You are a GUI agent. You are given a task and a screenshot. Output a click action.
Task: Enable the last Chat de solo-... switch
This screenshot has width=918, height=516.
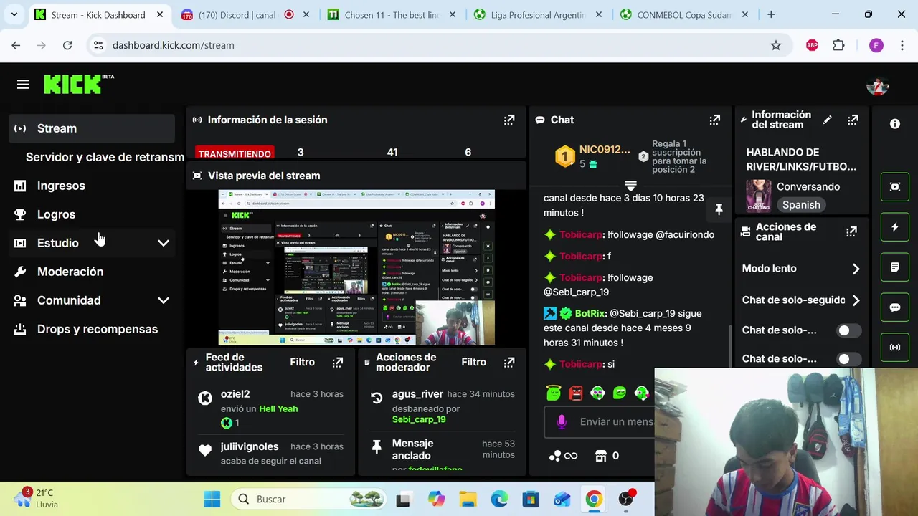click(x=849, y=359)
